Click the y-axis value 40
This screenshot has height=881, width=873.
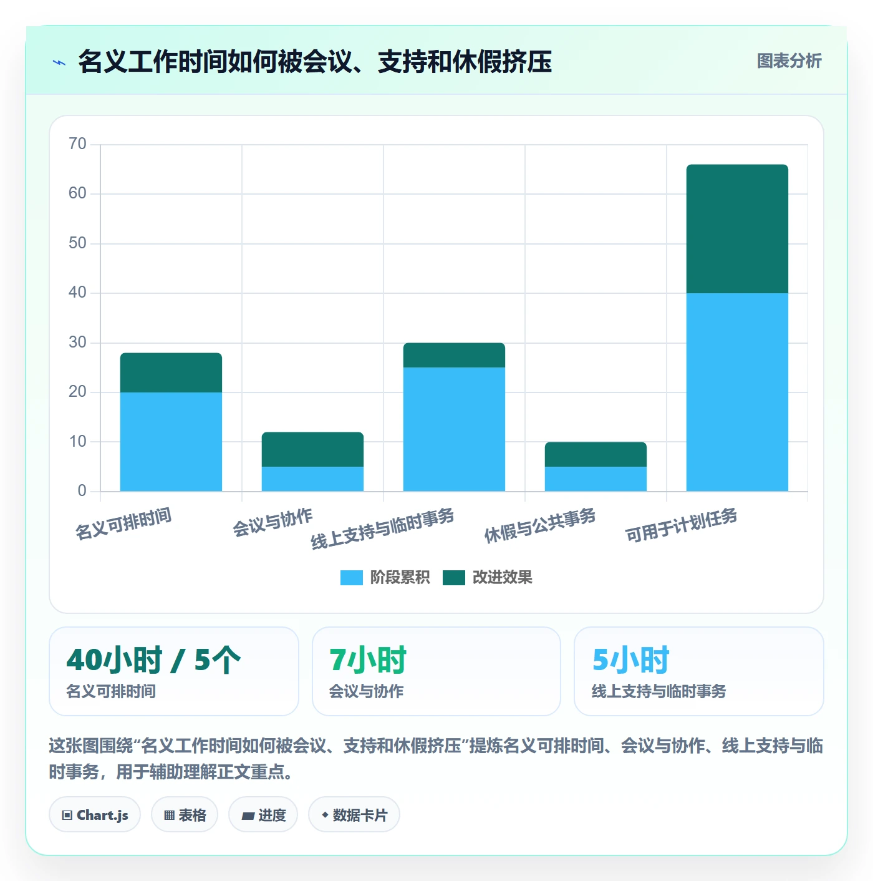pyautogui.click(x=77, y=293)
